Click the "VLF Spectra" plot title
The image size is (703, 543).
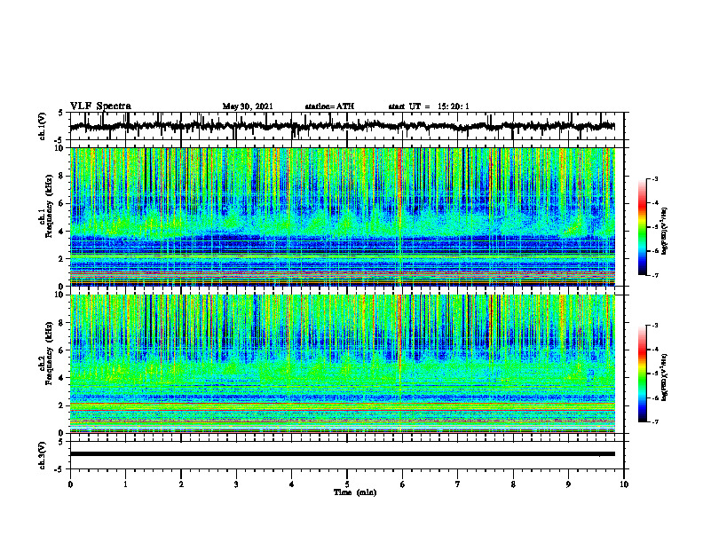tap(100, 106)
